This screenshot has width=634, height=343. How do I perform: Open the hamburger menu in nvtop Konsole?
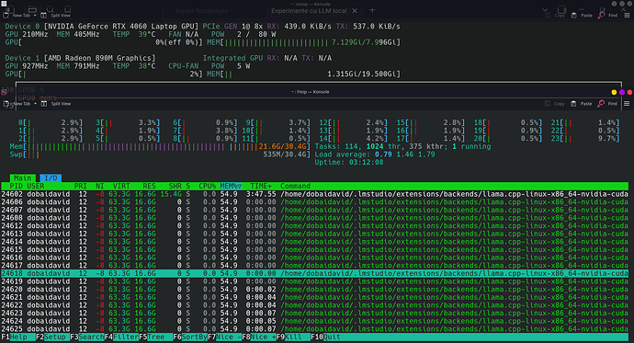click(627, 15)
